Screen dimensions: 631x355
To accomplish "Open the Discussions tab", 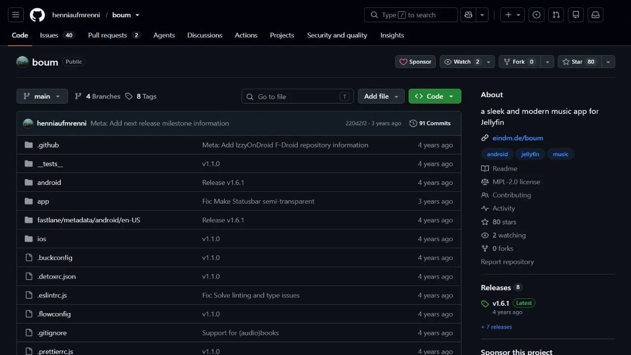I will tap(205, 35).
